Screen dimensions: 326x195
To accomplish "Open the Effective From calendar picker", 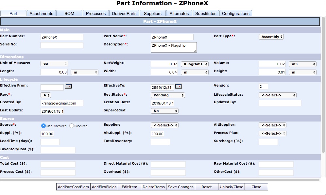I will pos(69,87).
